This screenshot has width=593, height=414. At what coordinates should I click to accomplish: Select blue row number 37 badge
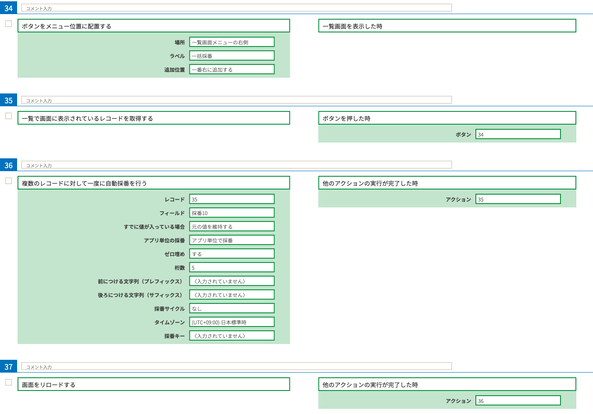click(9, 367)
